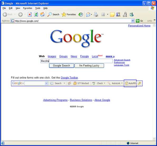Viewport: 157px width, 146px height.
Task: Open the Advanced Search link
Action: click(122, 60)
